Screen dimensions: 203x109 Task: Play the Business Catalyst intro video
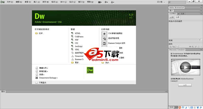click(x=186, y=67)
